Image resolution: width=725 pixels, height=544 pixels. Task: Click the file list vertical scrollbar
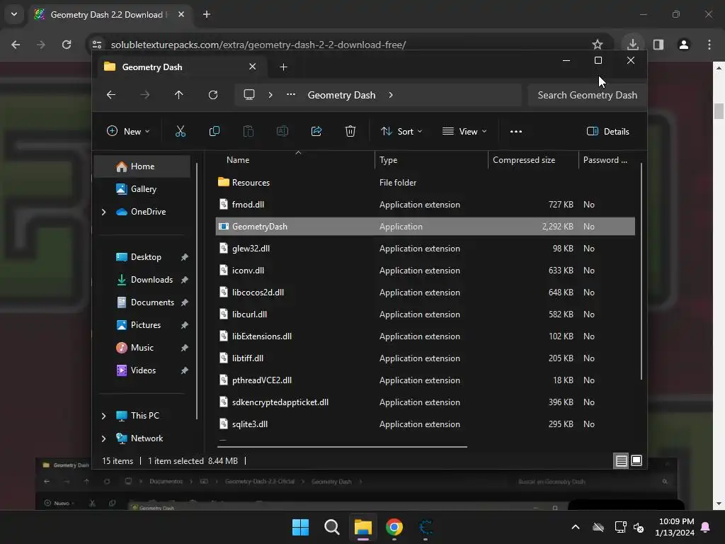tap(641, 271)
